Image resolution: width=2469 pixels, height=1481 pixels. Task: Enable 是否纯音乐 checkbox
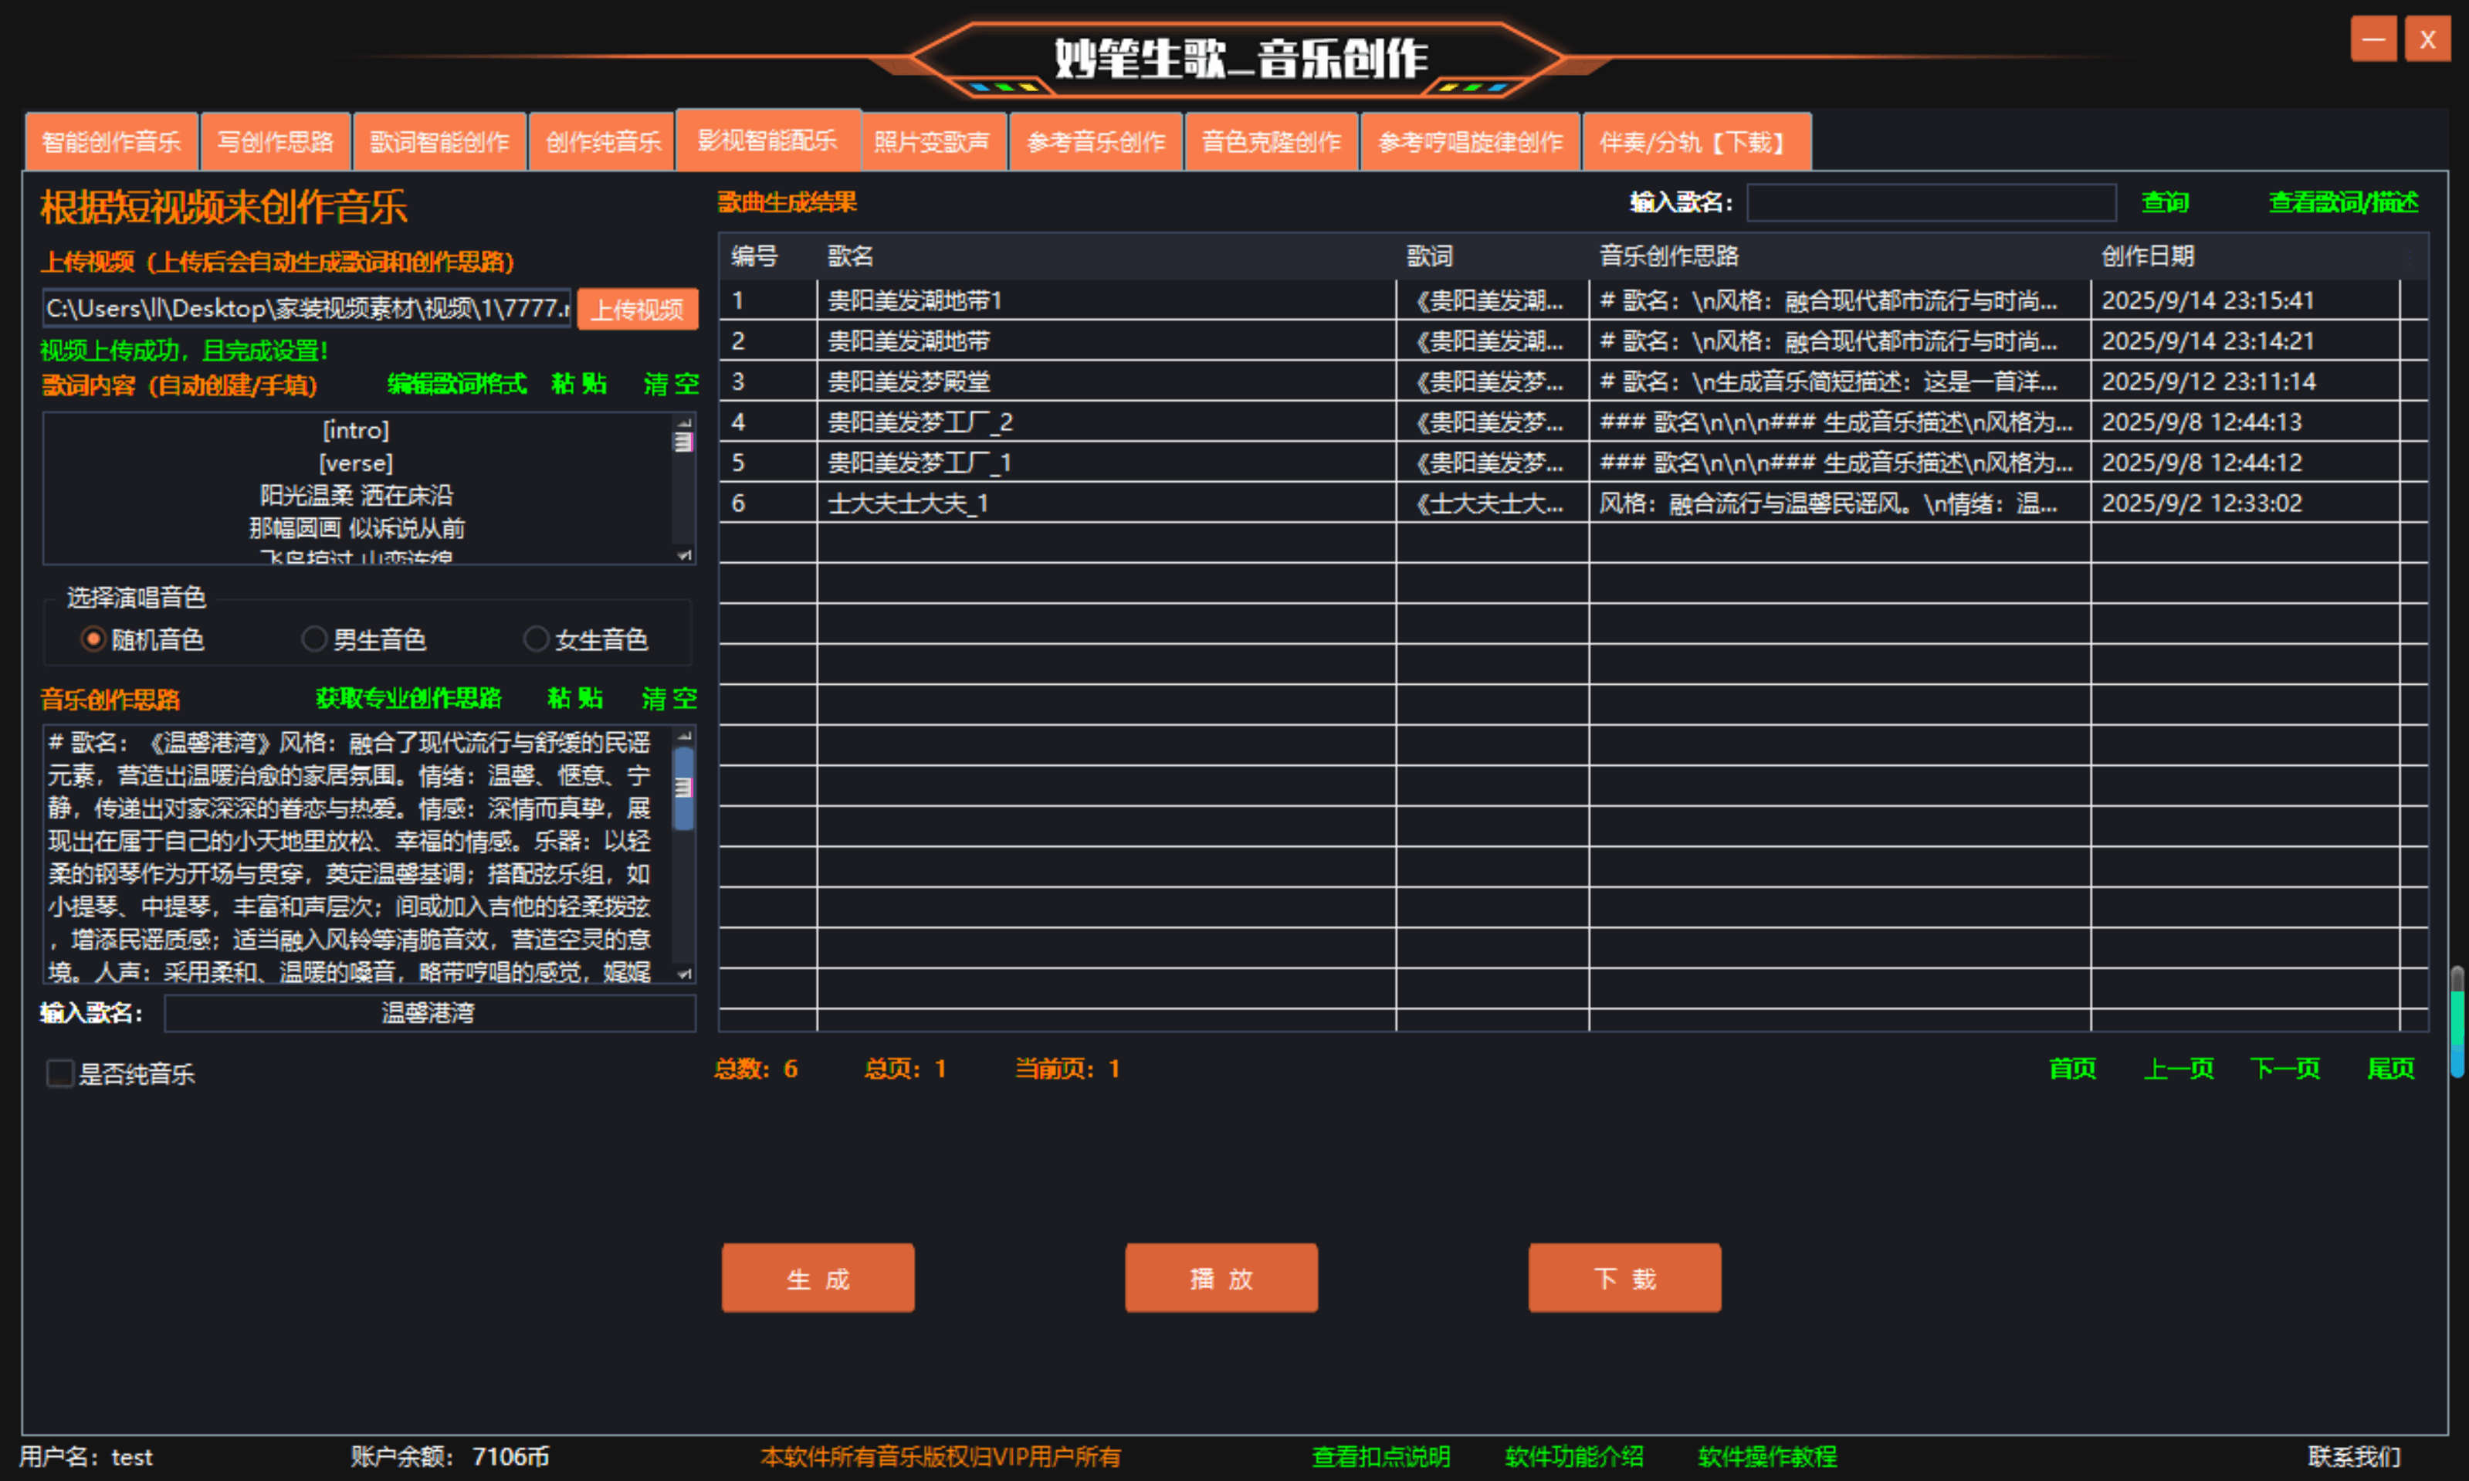point(61,1074)
